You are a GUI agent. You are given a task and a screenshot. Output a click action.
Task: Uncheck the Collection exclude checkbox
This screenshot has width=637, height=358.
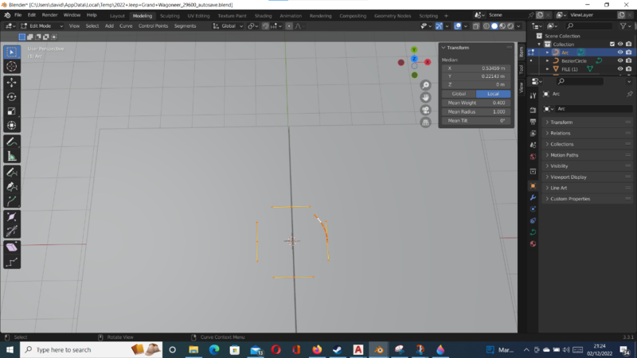pos(612,44)
